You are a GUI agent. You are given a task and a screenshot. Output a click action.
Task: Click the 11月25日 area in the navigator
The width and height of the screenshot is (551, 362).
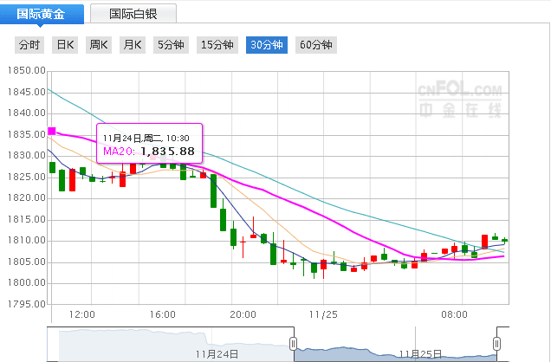[420, 352]
